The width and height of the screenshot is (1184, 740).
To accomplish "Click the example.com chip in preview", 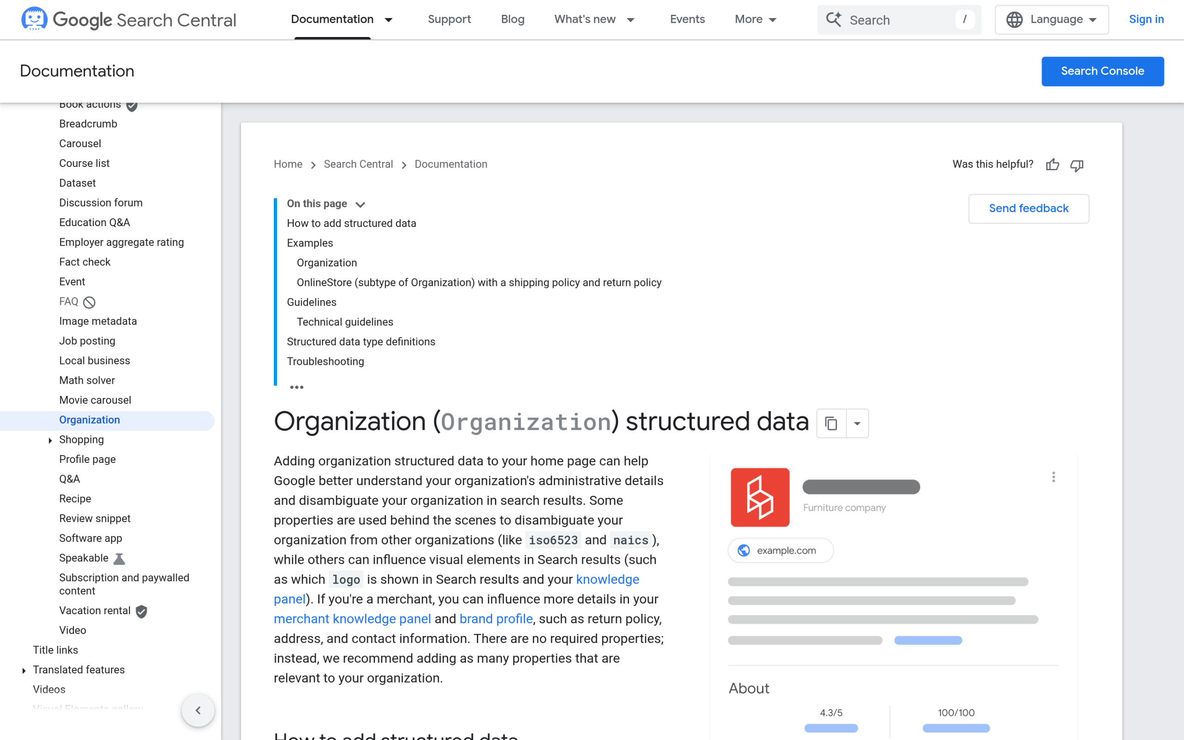I will tap(781, 550).
